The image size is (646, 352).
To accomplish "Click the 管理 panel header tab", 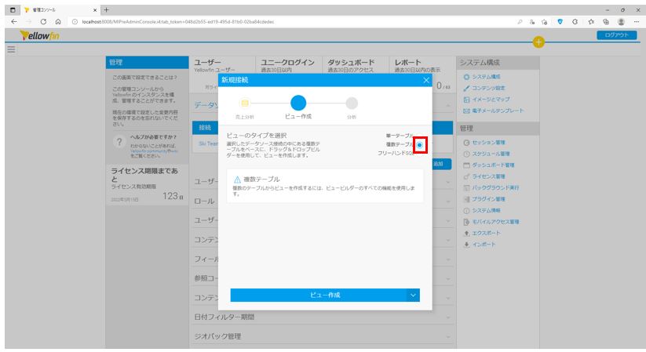I will [x=147, y=63].
